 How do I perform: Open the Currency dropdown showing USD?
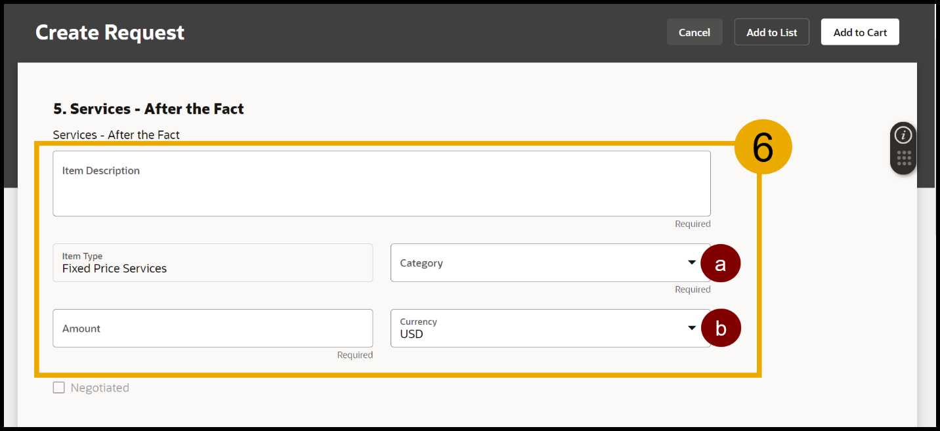[x=538, y=328]
